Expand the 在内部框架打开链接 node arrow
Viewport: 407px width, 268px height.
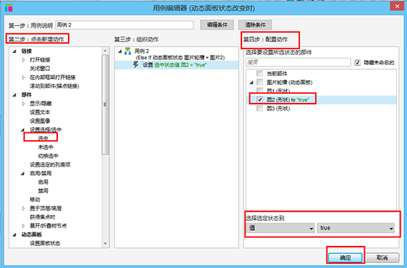click(x=23, y=77)
